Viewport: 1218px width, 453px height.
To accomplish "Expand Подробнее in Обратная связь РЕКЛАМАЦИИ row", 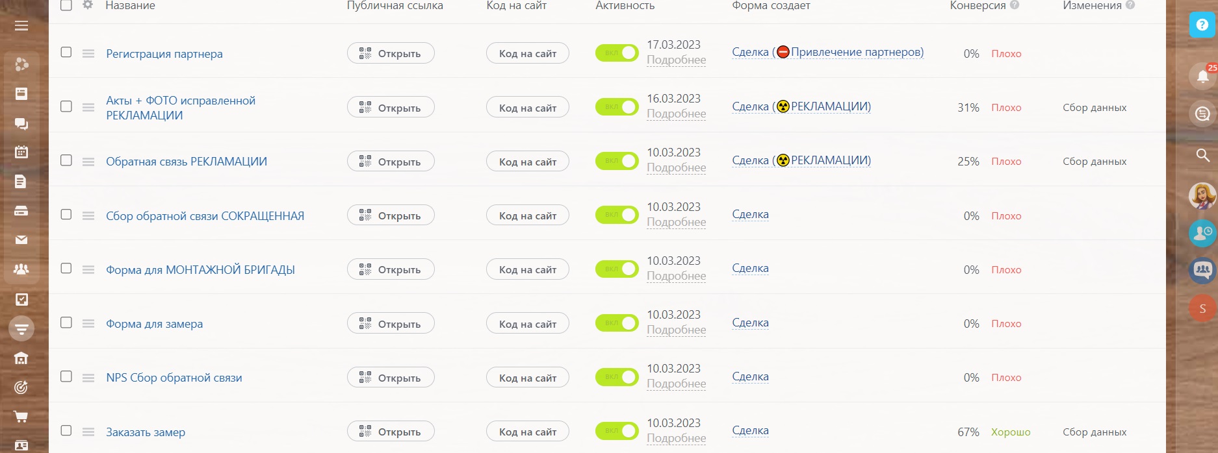I will pos(676,167).
